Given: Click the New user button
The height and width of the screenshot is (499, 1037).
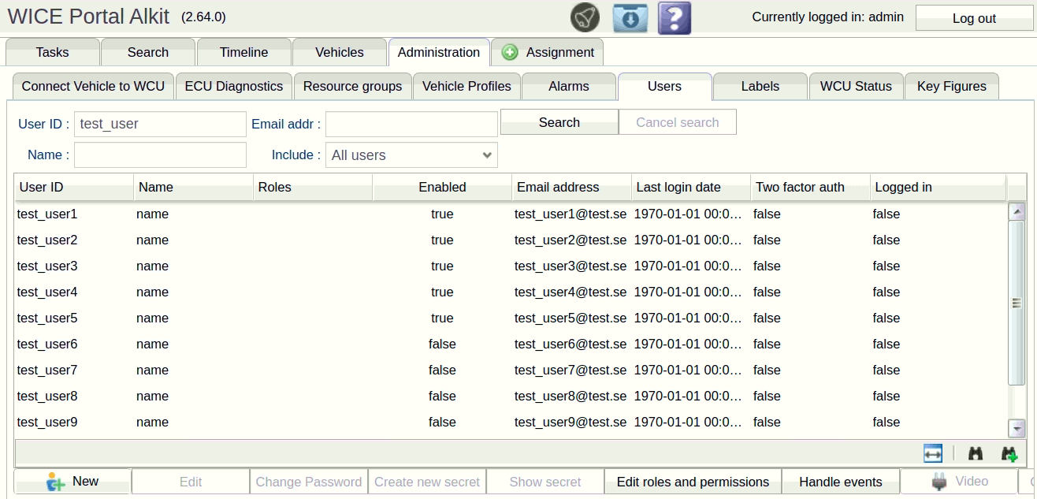Looking at the screenshot, I should click(x=72, y=482).
